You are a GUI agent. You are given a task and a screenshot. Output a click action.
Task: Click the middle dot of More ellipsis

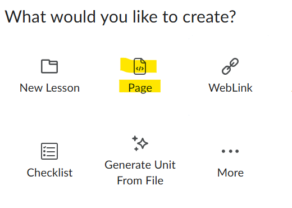[x=230, y=151]
